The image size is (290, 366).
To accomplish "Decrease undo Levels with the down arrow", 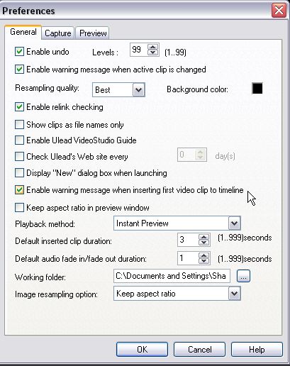I will tap(152, 52).
